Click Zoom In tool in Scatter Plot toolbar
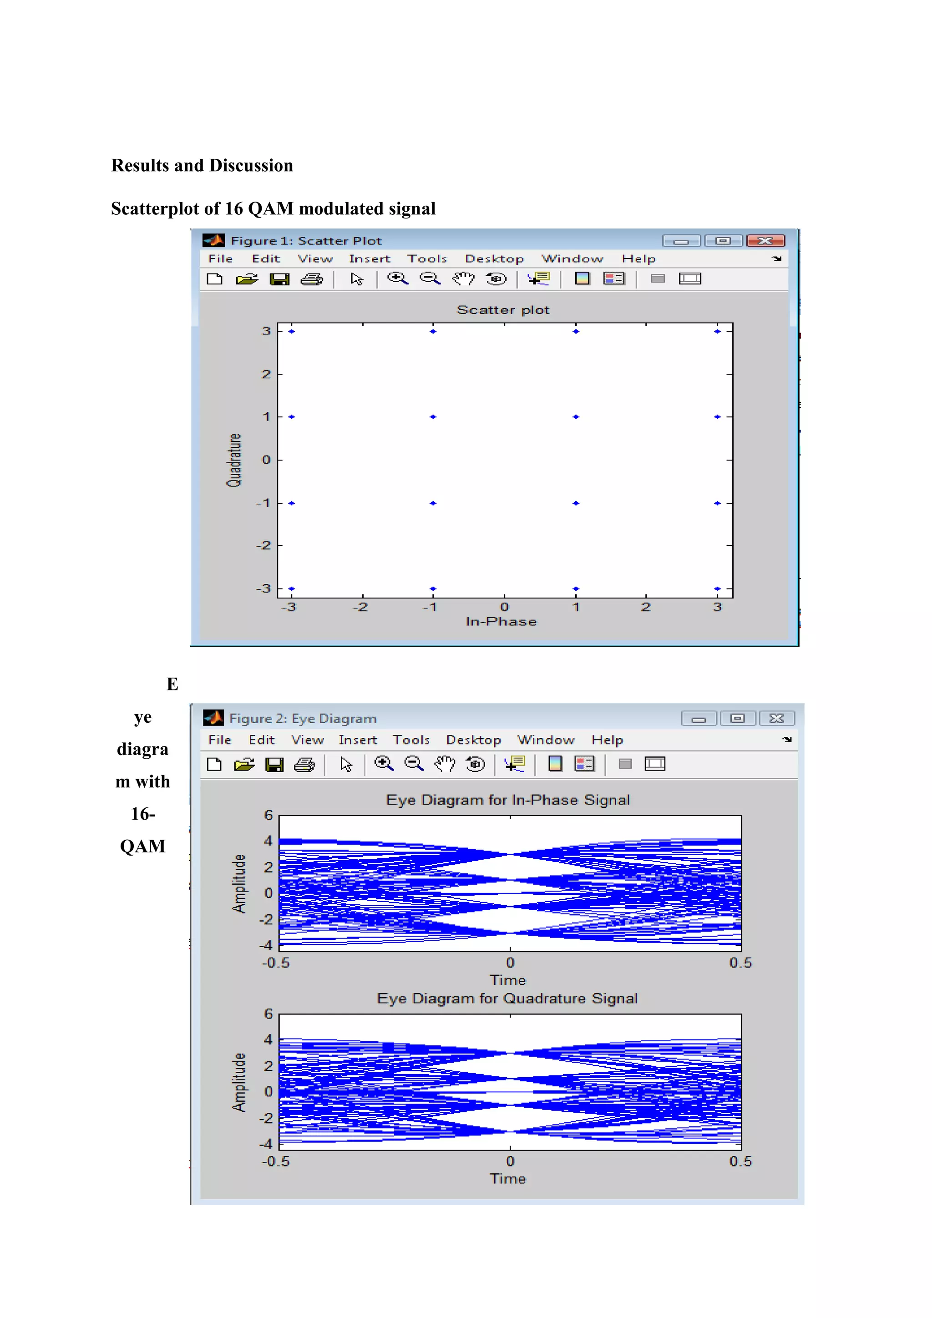 point(397,279)
